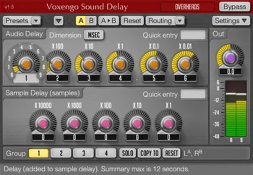Click the Bypass button
The image size is (253, 175).
click(235, 7)
